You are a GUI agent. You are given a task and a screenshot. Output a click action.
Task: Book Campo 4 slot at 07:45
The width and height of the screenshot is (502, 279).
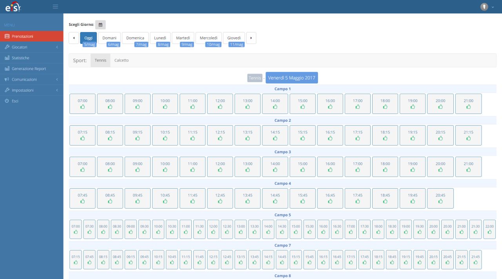coord(82,198)
